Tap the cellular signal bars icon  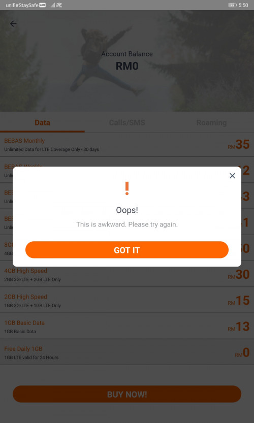52,5
